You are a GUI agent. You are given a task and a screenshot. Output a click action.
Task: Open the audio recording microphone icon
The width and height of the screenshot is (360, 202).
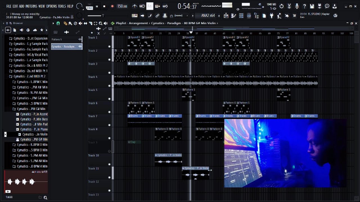[297, 6]
